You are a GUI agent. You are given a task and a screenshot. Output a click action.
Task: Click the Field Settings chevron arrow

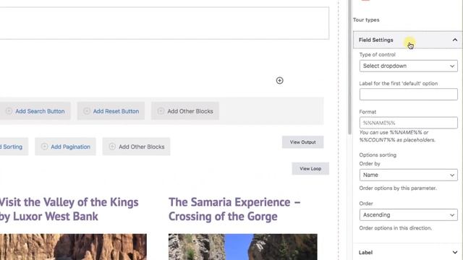point(455,40)
